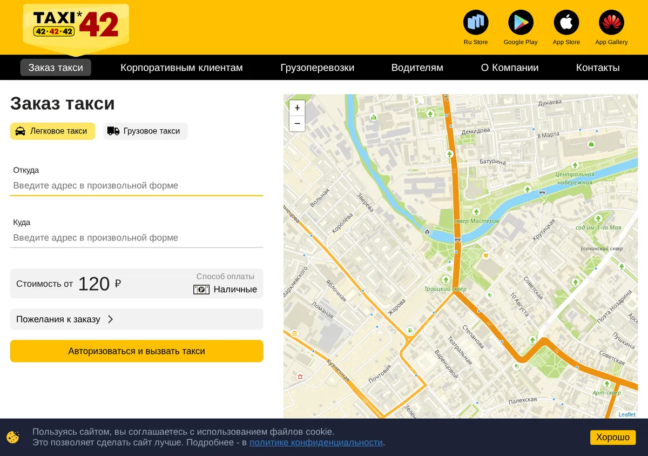Click Авторизоваться и вызвать такси button
The width and height of the screenshot is (648, 456).
tap(137, 351)
